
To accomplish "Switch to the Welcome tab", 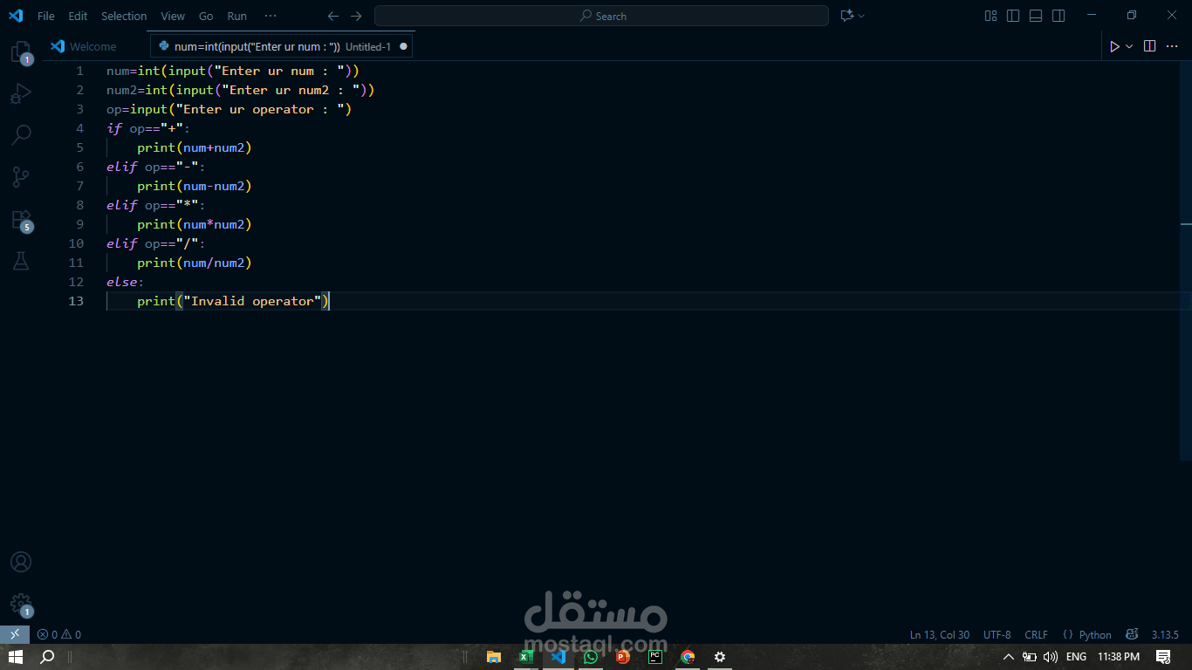I will (92, 46).
